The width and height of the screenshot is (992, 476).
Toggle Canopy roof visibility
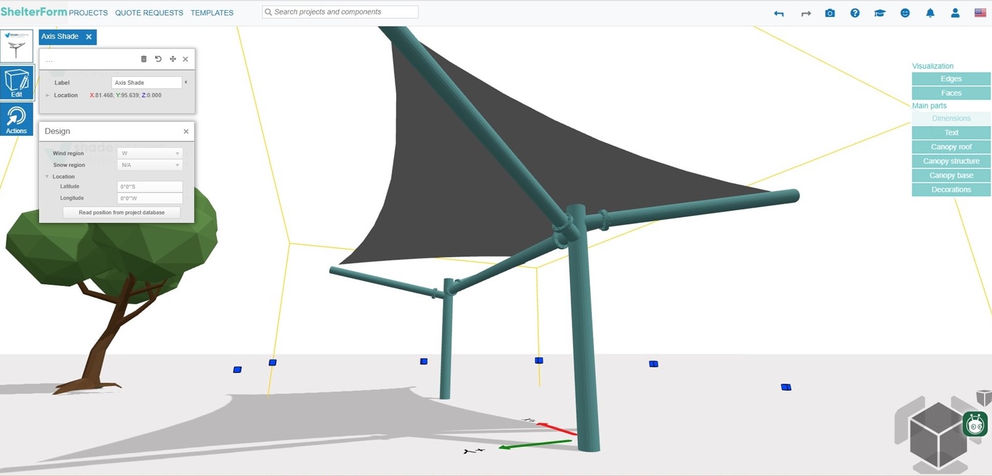point(951,147)
